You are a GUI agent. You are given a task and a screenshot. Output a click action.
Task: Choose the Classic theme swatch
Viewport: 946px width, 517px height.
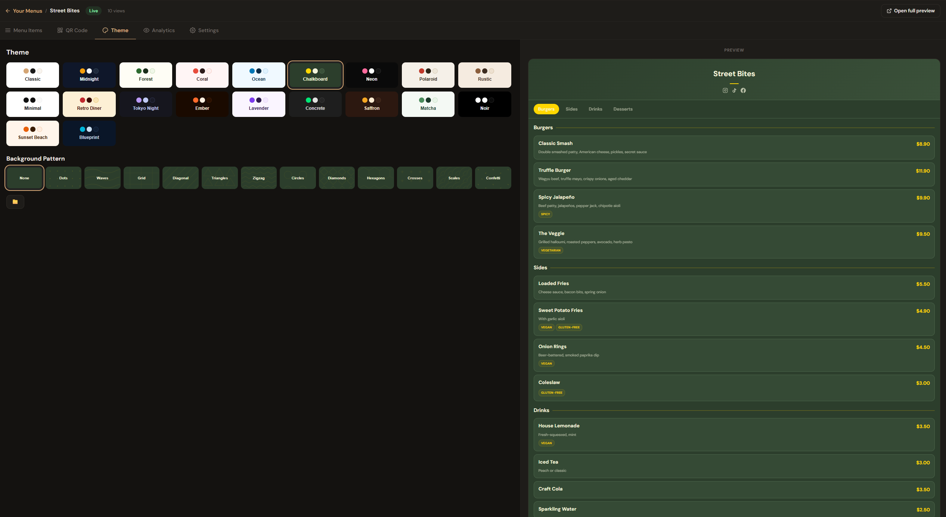pos(33,75)
